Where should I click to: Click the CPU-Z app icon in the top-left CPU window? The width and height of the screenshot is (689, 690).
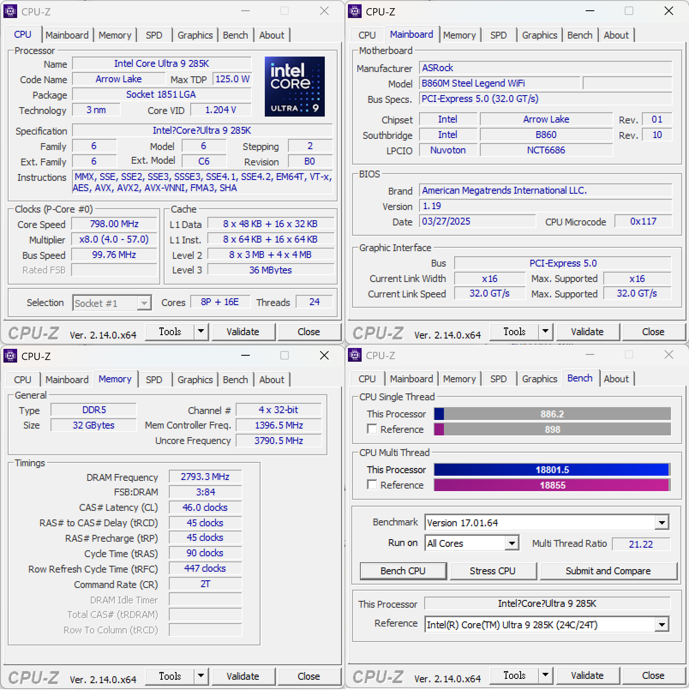pos(10,11)
